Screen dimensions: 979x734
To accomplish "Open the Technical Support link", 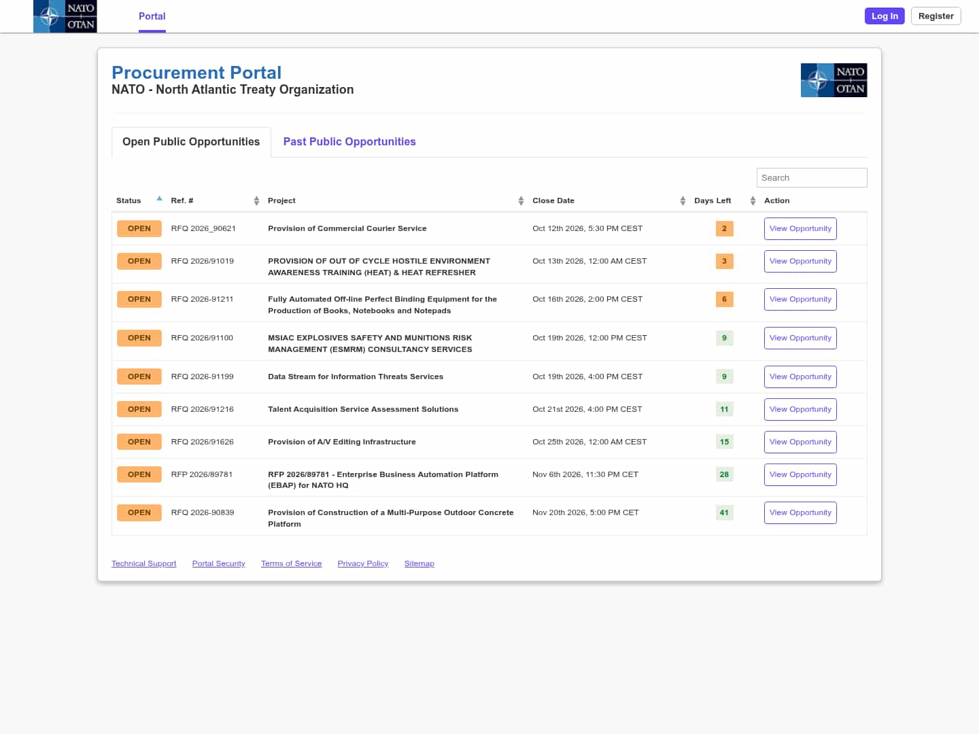I will pyautogui.click(x=144, y=563).
